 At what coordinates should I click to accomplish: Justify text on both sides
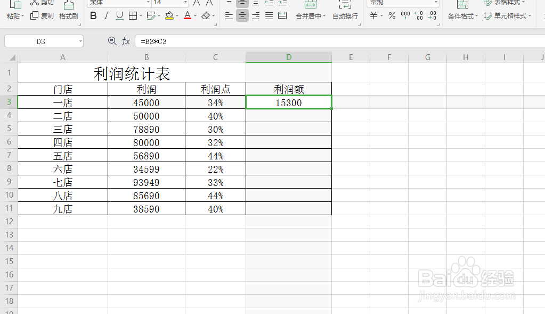click(269, 15)
